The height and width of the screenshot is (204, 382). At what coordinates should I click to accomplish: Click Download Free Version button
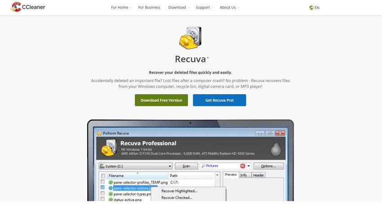(161, 100)
